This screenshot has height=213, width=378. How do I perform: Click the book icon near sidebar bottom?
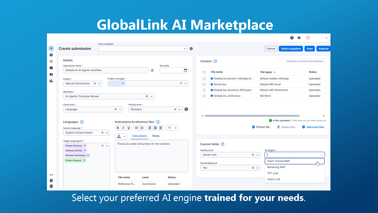point(51,180)
